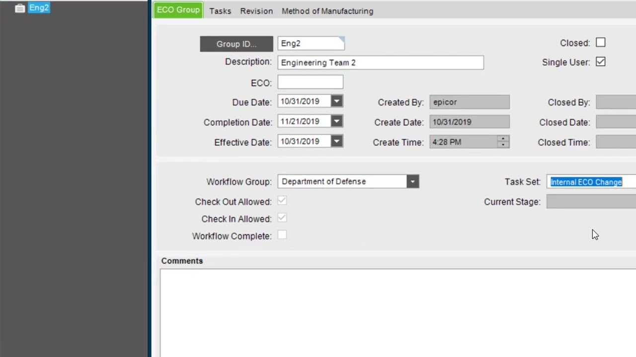The width and height of the screenshot is (636, 357).
Task: Click the Current Stage field
Action: click(x=591, y=201)
